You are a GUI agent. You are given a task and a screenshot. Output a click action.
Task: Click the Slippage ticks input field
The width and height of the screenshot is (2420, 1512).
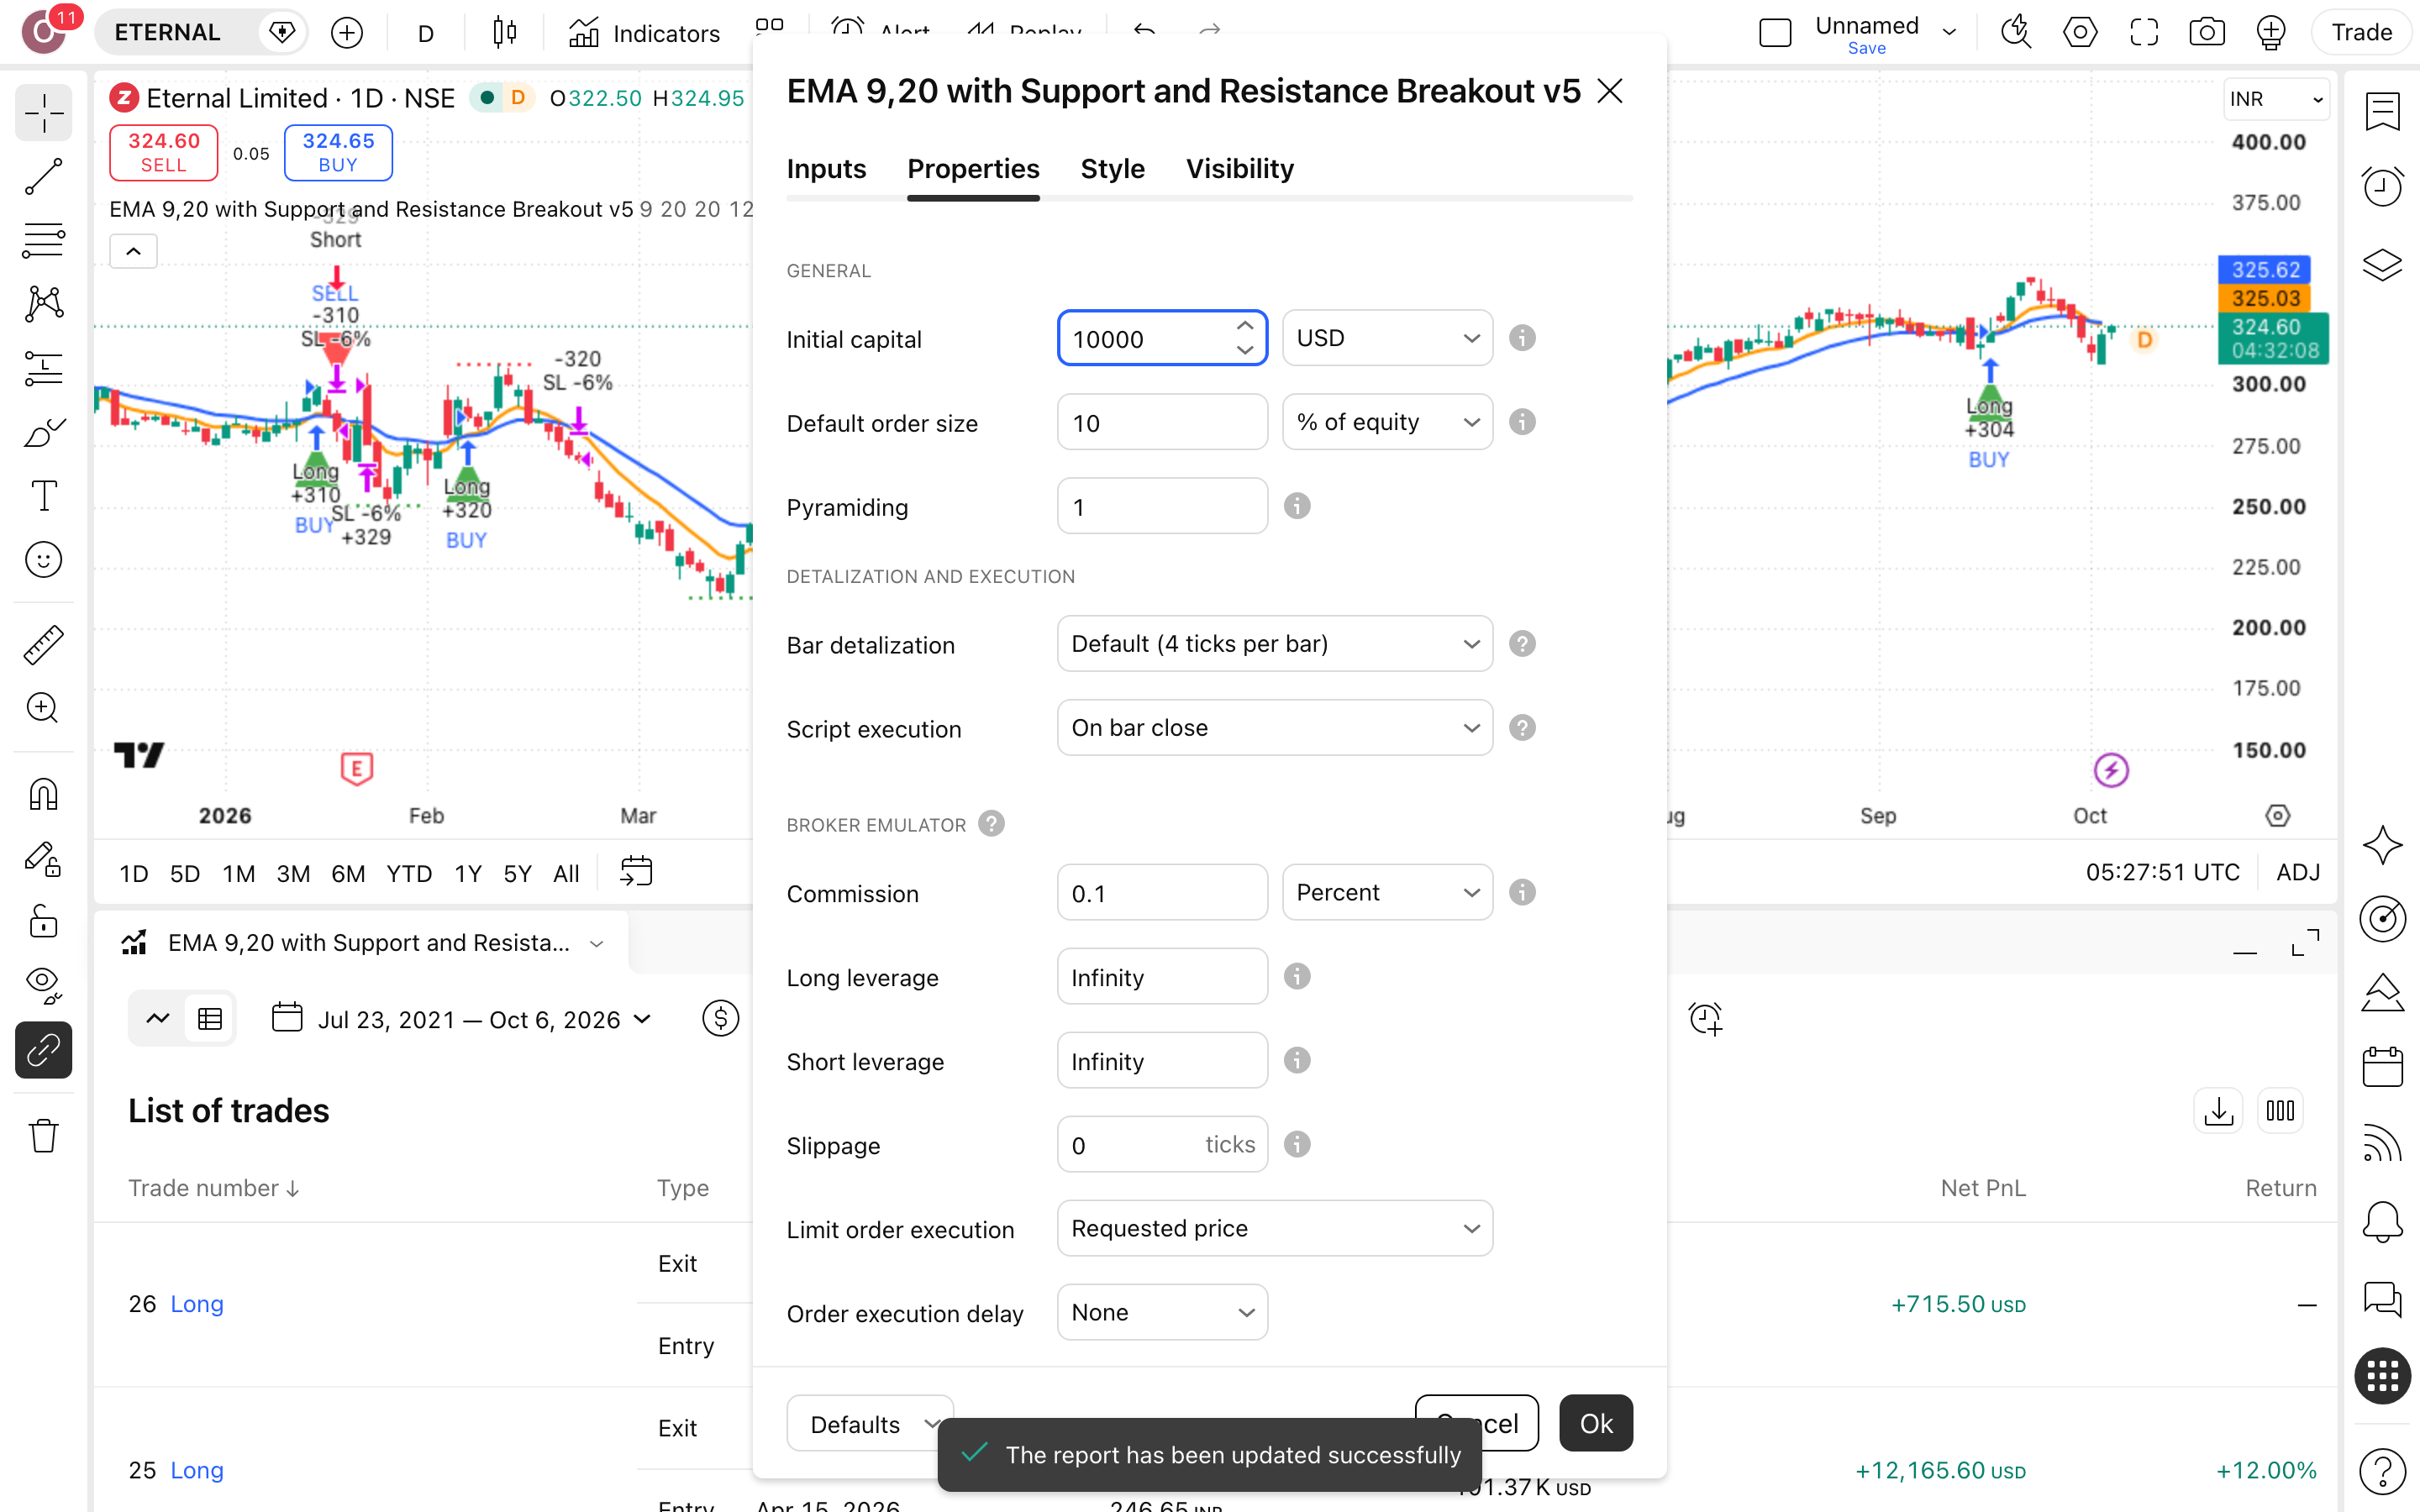click(x=1162, y=1144)
